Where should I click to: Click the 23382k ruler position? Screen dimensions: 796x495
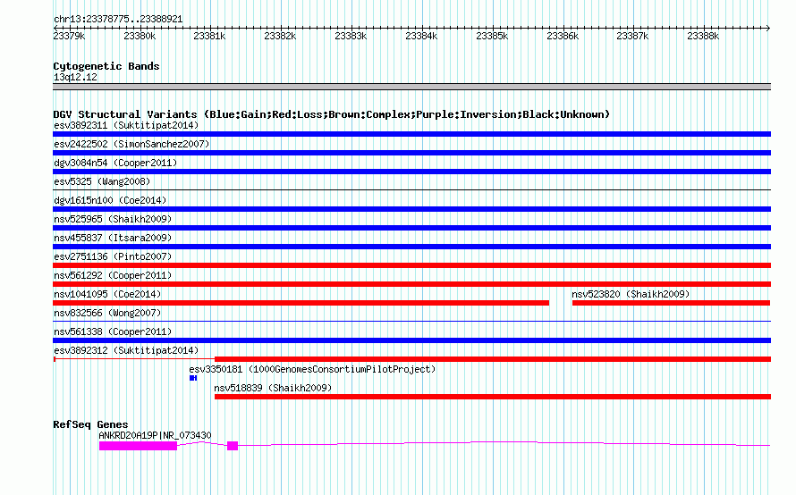(280, 36)
